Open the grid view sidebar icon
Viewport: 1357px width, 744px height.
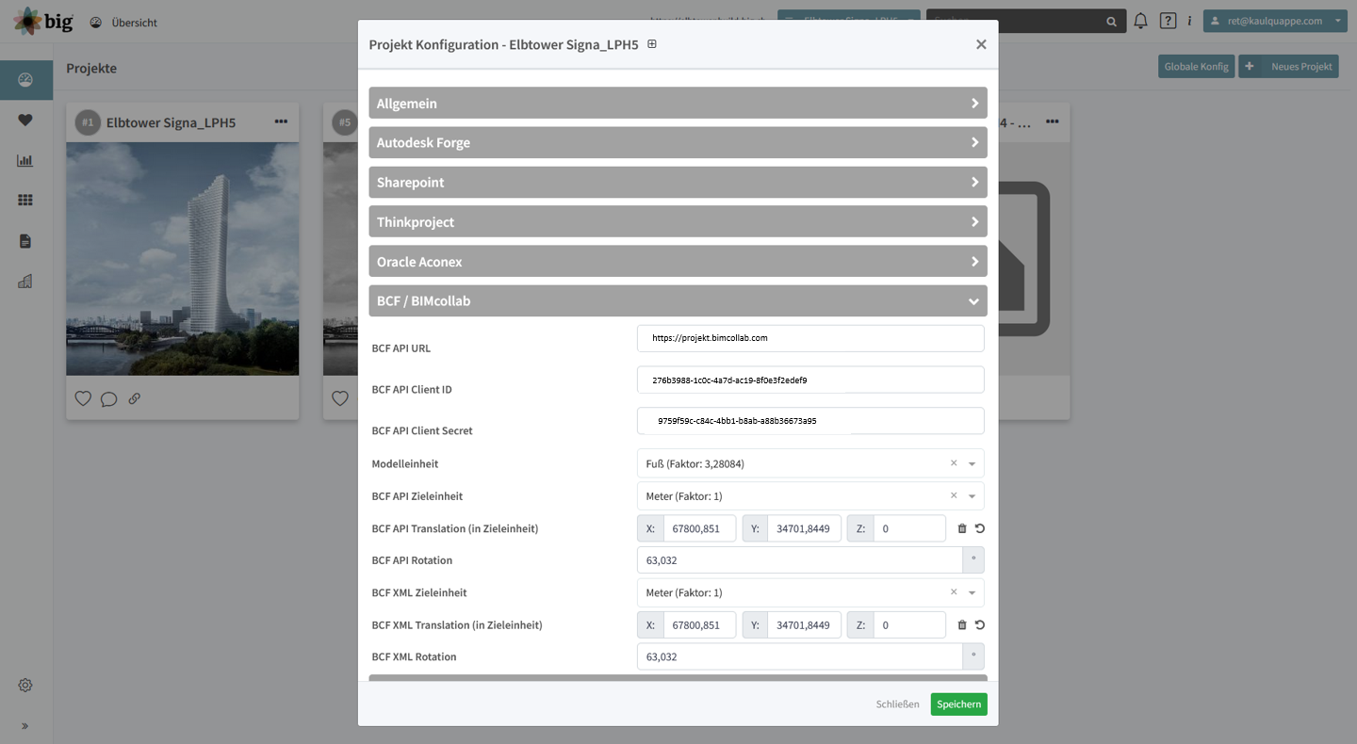(25, 201)
